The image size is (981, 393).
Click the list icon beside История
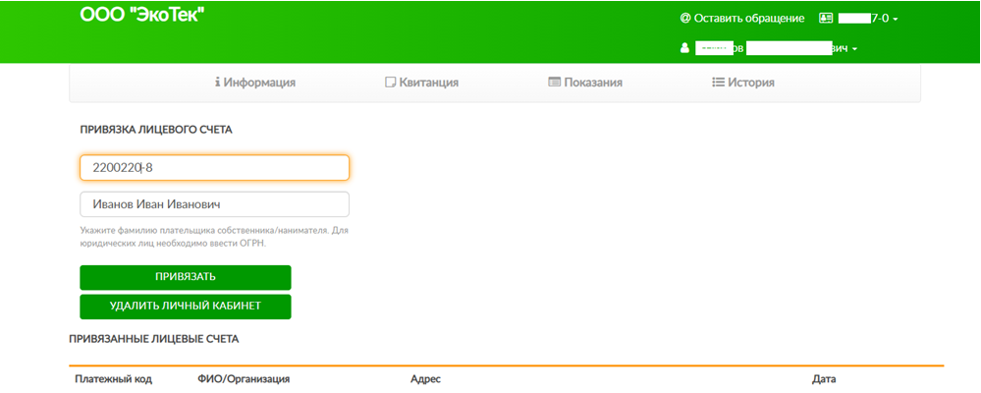(x=718, y=83)
